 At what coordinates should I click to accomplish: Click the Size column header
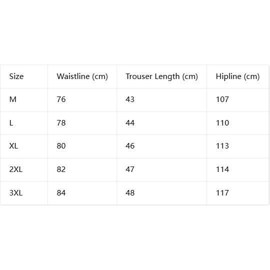(x=16, y=76)
